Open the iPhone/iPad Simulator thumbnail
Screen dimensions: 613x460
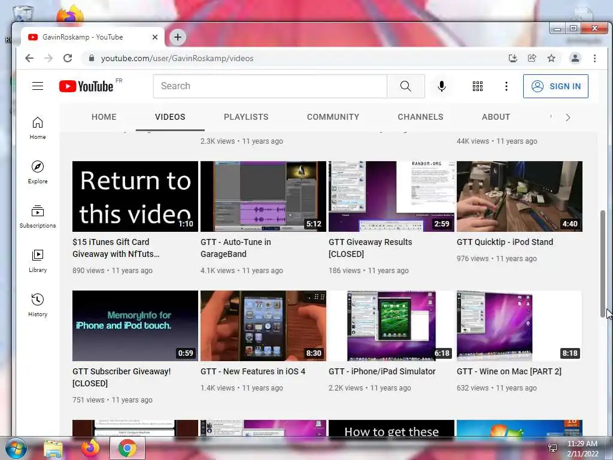point(392,325)
